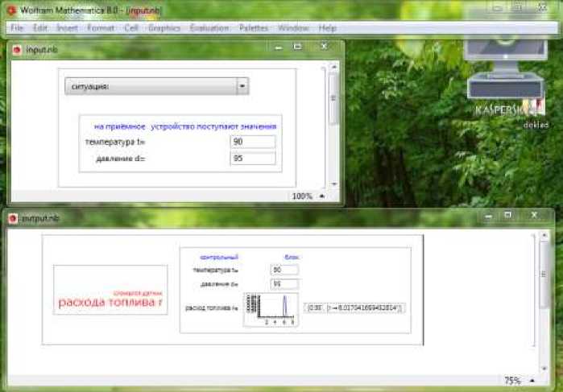
Task: Click the fuel consumption result value box
Action: point(354,307)
